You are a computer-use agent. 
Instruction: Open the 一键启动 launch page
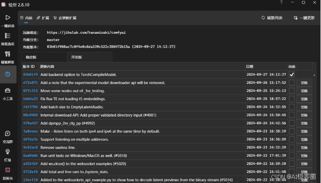(8, 21)
